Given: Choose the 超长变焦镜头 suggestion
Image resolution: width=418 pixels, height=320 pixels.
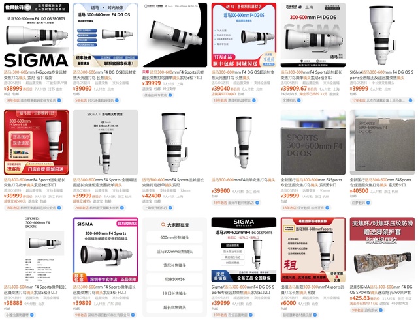Looking at the screenshot, I should point(174,307).
